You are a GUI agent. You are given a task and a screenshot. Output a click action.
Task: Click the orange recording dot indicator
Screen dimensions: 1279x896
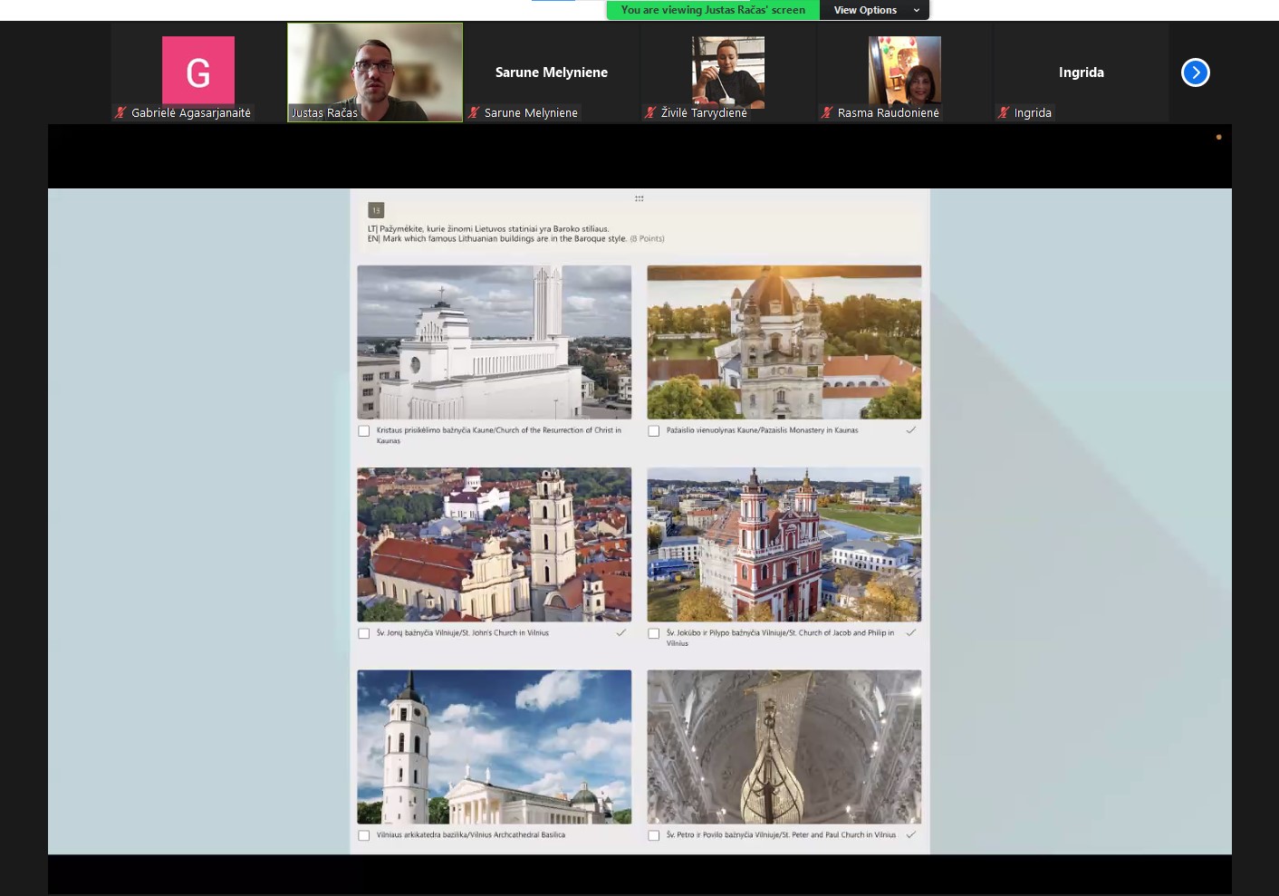coord(1218,137)
